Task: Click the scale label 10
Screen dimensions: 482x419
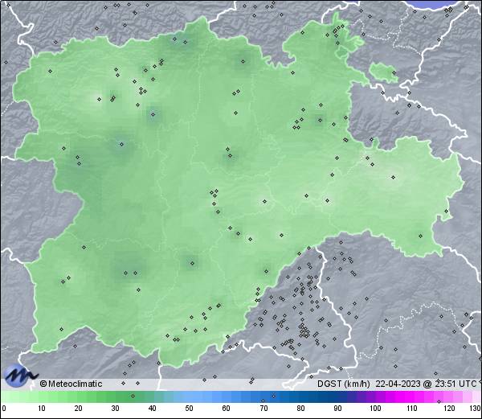Action: [42, 409]
